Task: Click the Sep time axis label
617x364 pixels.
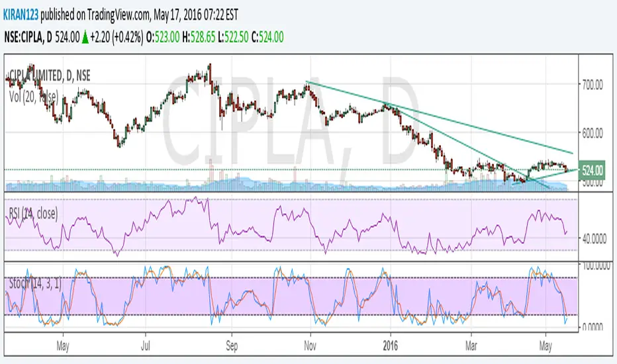Action: click(232, 345)
